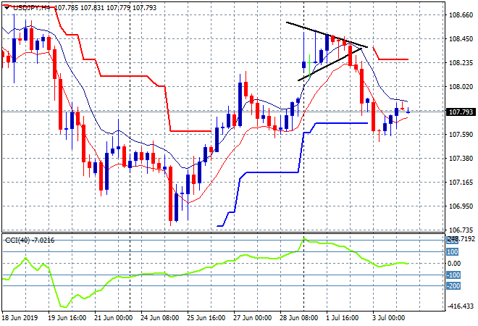The width and height of the screenshot is (478, 326).
Task: Click the red horizontal resistance line near 108.235
Action: (393, 59)
